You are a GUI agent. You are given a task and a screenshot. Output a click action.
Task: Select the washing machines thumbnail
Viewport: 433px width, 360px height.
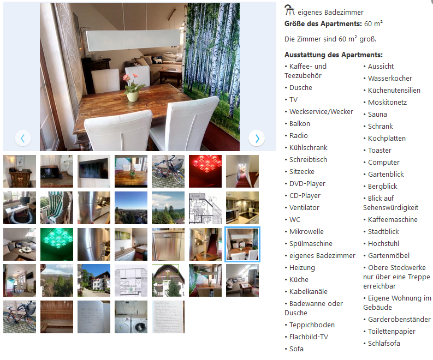coord(131,317)
